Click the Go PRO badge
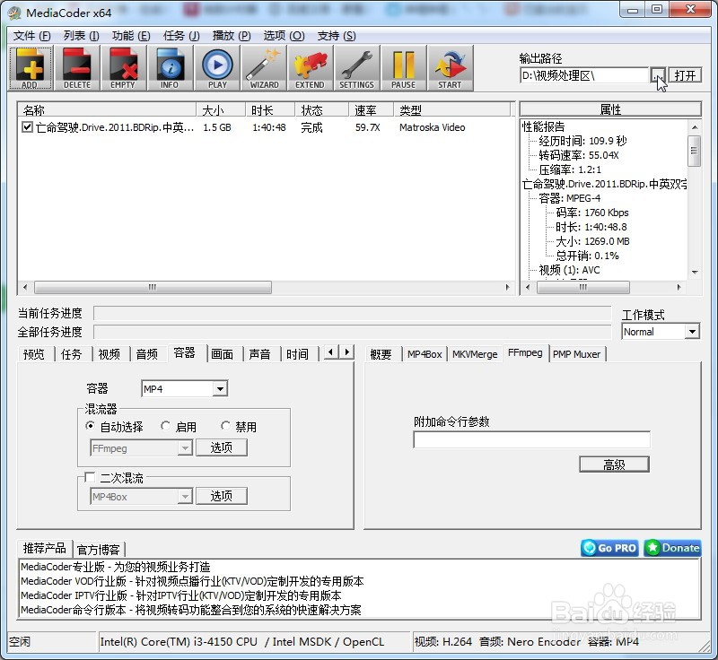 pyautogui.click(x=610, y=548)
